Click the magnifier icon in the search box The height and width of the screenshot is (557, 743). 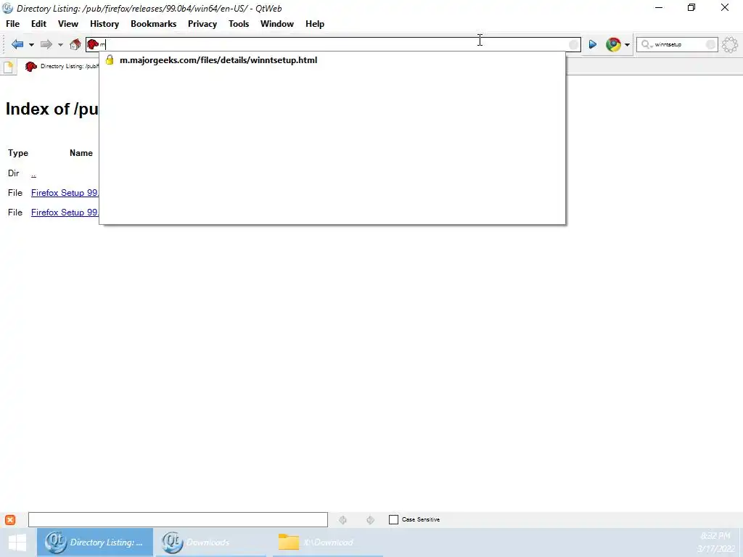pyautogui.click(x=645, y=44)
